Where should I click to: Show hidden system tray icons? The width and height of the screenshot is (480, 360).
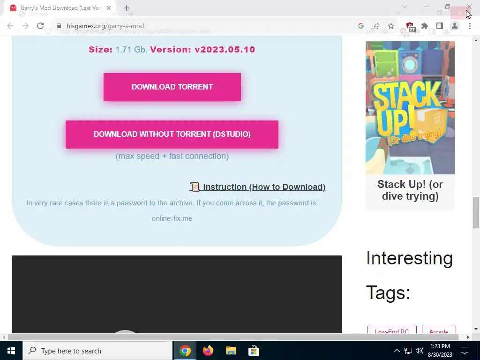click(x=397, y=351)
